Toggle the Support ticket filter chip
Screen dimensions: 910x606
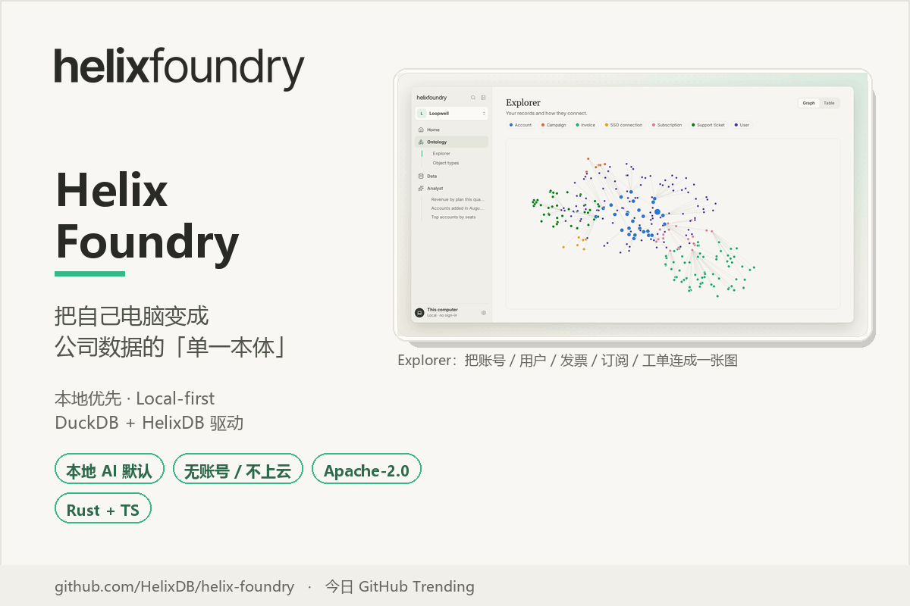(709, 125)
